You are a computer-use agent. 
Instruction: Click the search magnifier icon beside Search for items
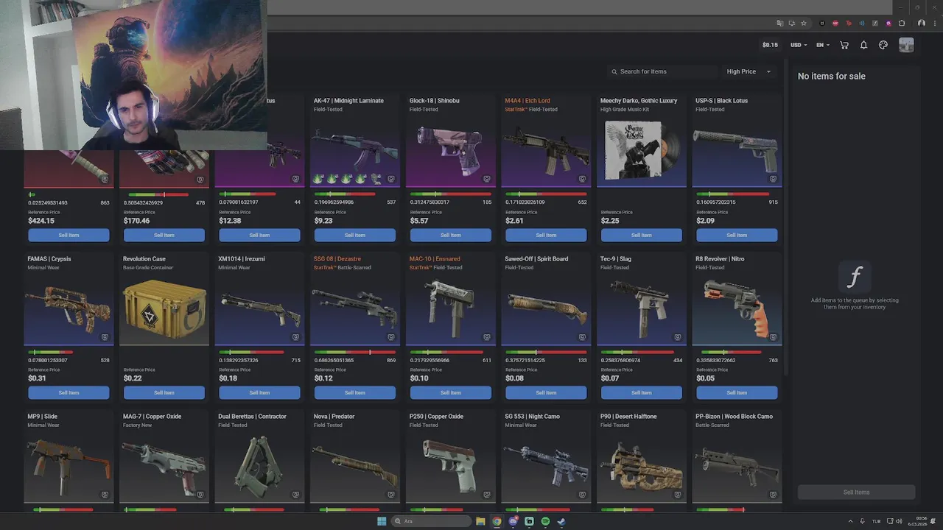point(614,71)
